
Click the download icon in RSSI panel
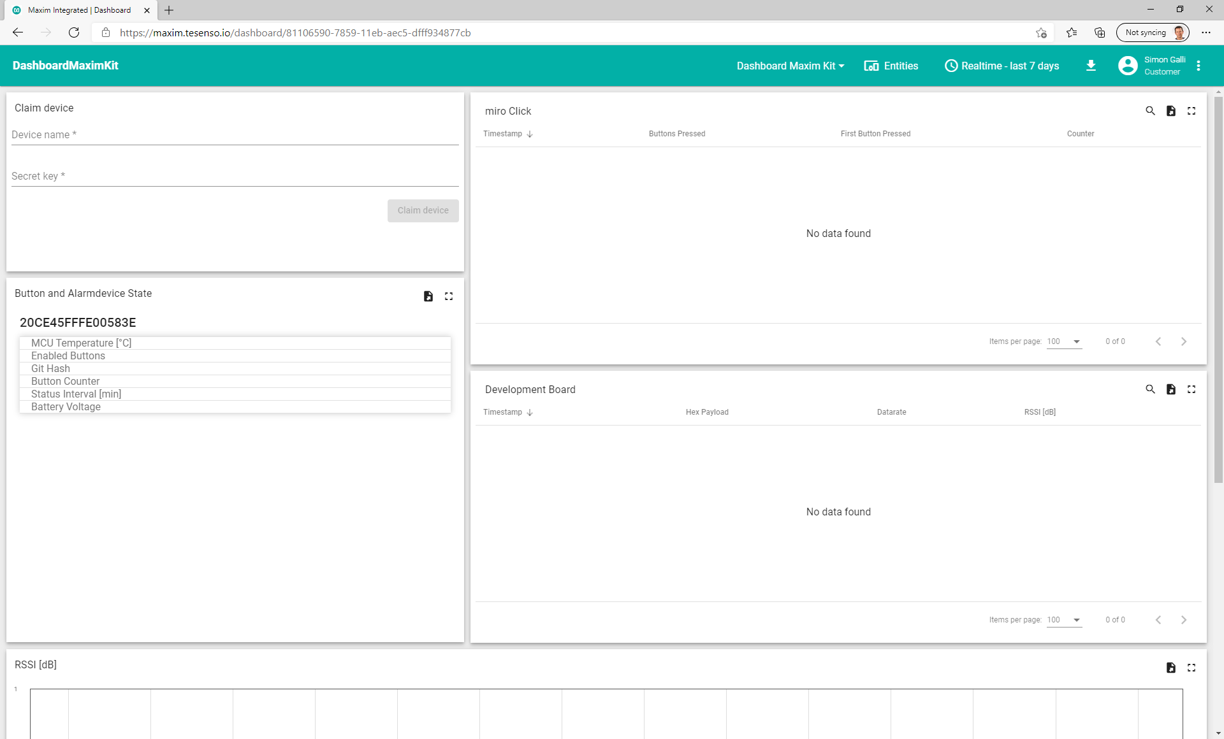click(1172, 668)
